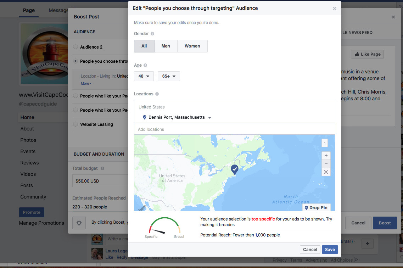Viewport: 403px width, 268px height.
Task: Open the Dennis Port, Massachusetts location dropdown
Action: tap(210, 118)
